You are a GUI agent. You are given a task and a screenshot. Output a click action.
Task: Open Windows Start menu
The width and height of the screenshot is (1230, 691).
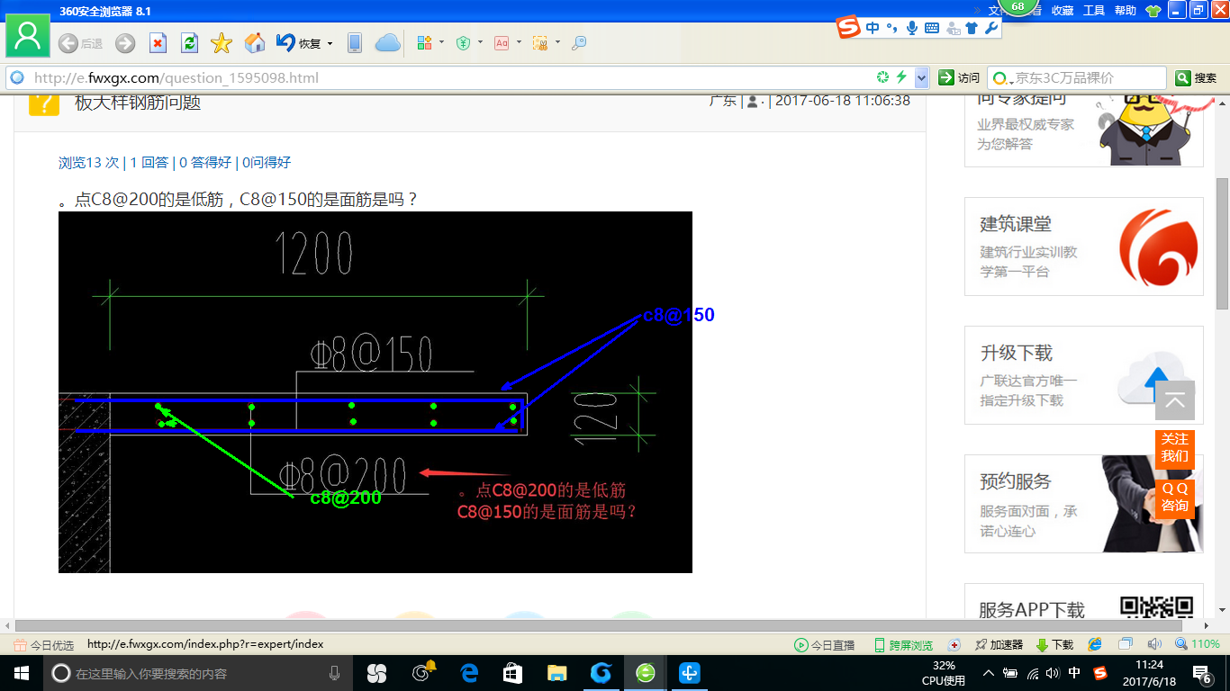(21, 673)
